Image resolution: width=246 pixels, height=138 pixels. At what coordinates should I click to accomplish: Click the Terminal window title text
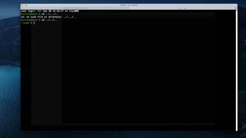coord(130,5)
